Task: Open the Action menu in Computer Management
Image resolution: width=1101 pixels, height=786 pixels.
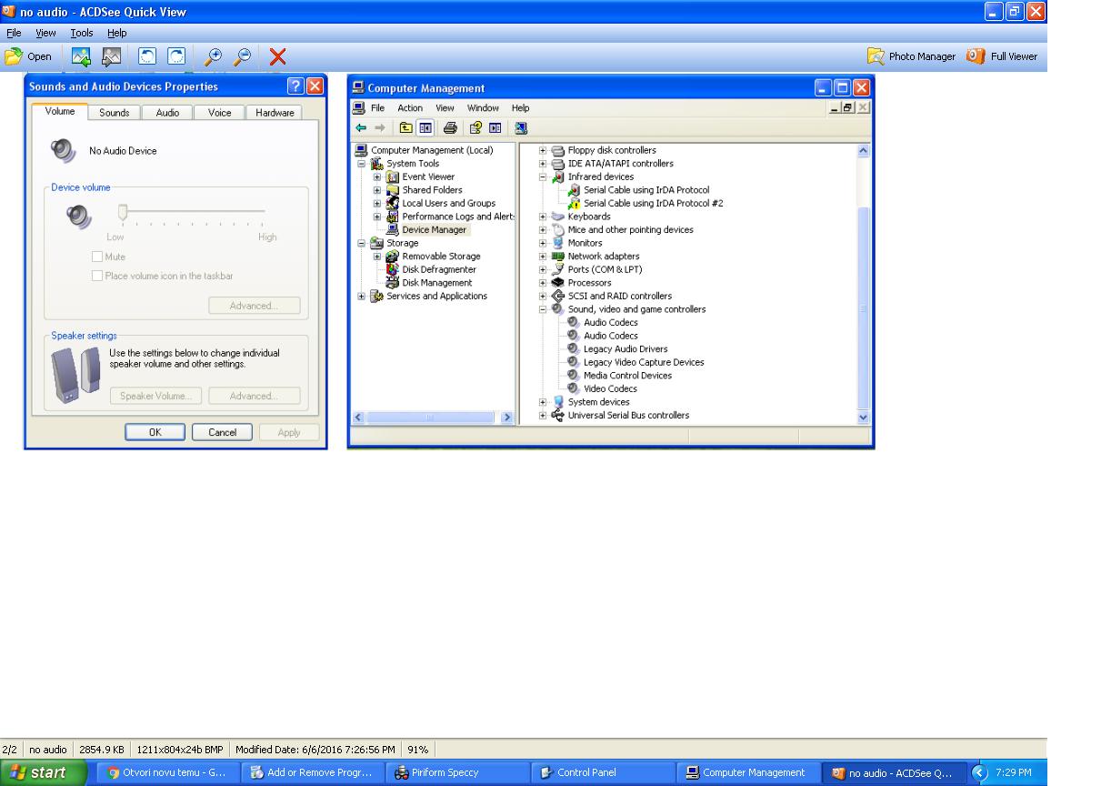Action: click(x=410, y=108)
